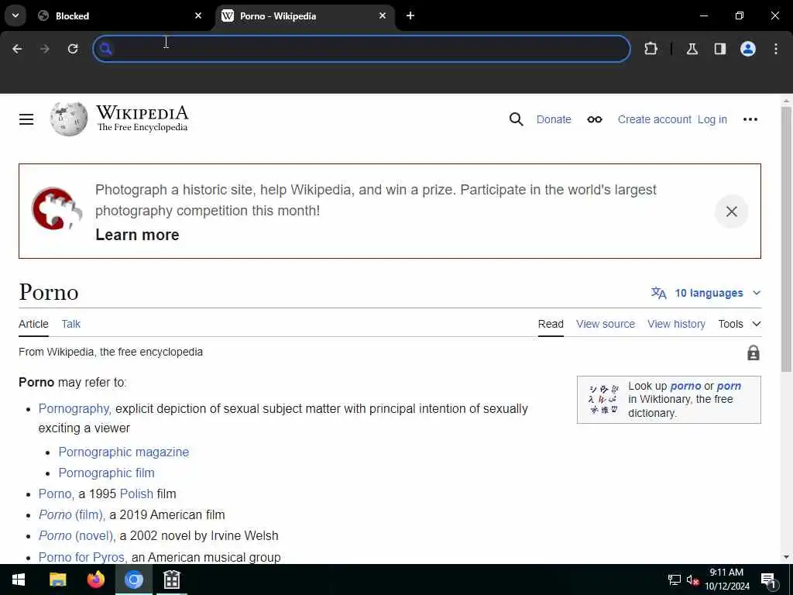793x595 pixels.
Task: Open the Porno for Pyros link
Action: click(x=81, y=557)
